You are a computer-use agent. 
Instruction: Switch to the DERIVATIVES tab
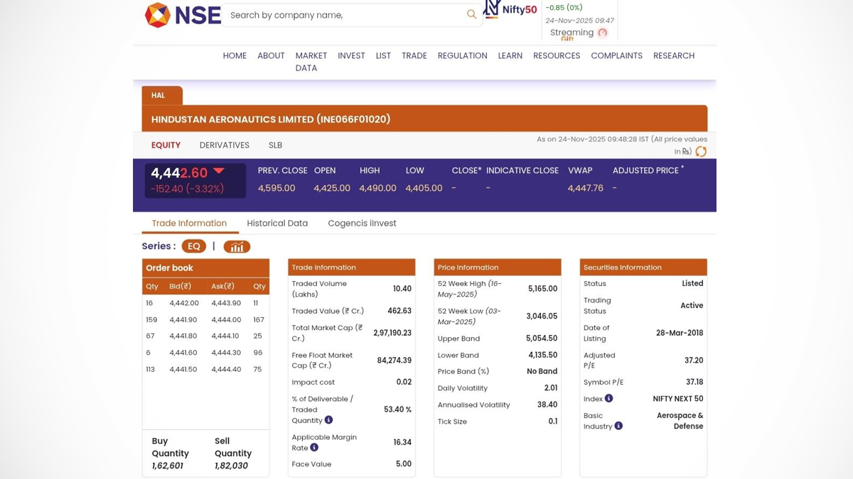pyautogui.click(x=224, y=145)
